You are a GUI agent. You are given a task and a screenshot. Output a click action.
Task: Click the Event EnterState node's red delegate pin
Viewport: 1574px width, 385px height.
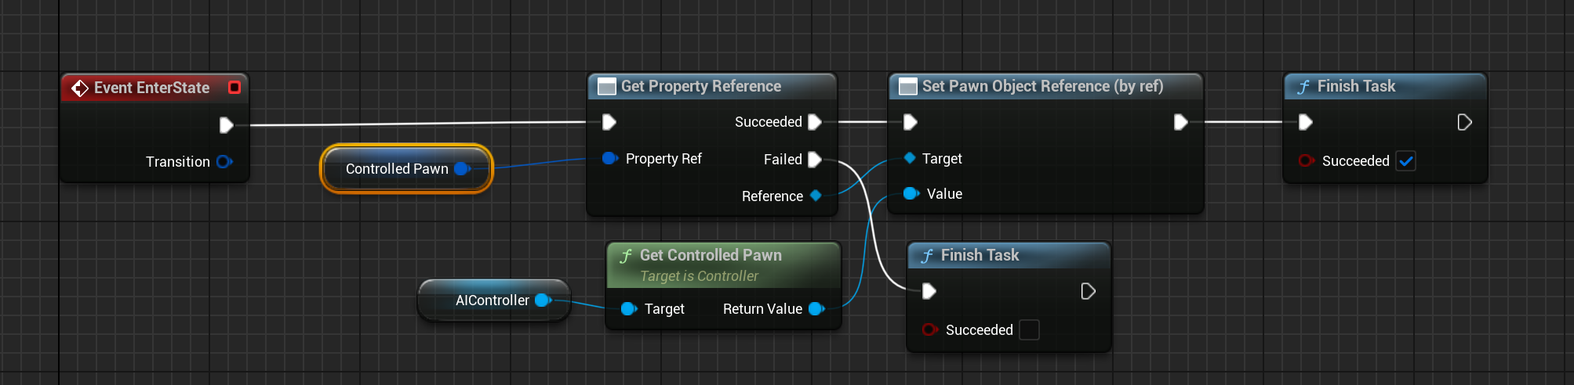coord(234,88)
